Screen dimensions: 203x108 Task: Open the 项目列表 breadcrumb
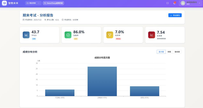point(33,3)
